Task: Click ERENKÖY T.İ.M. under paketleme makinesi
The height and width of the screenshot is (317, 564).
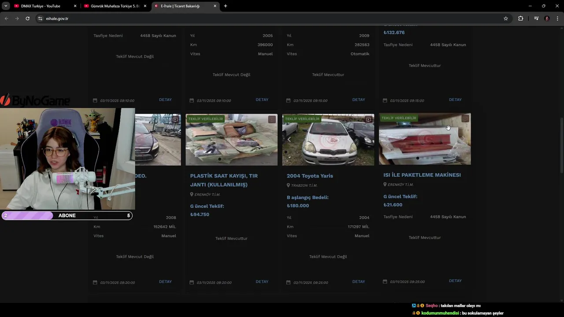Action: (x=401, y=185)
